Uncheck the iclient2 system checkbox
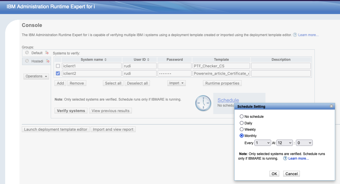Screen dimensions: 340x184 coord(58,73)
